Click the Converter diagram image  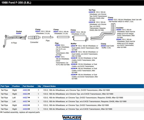pos(34,37)
